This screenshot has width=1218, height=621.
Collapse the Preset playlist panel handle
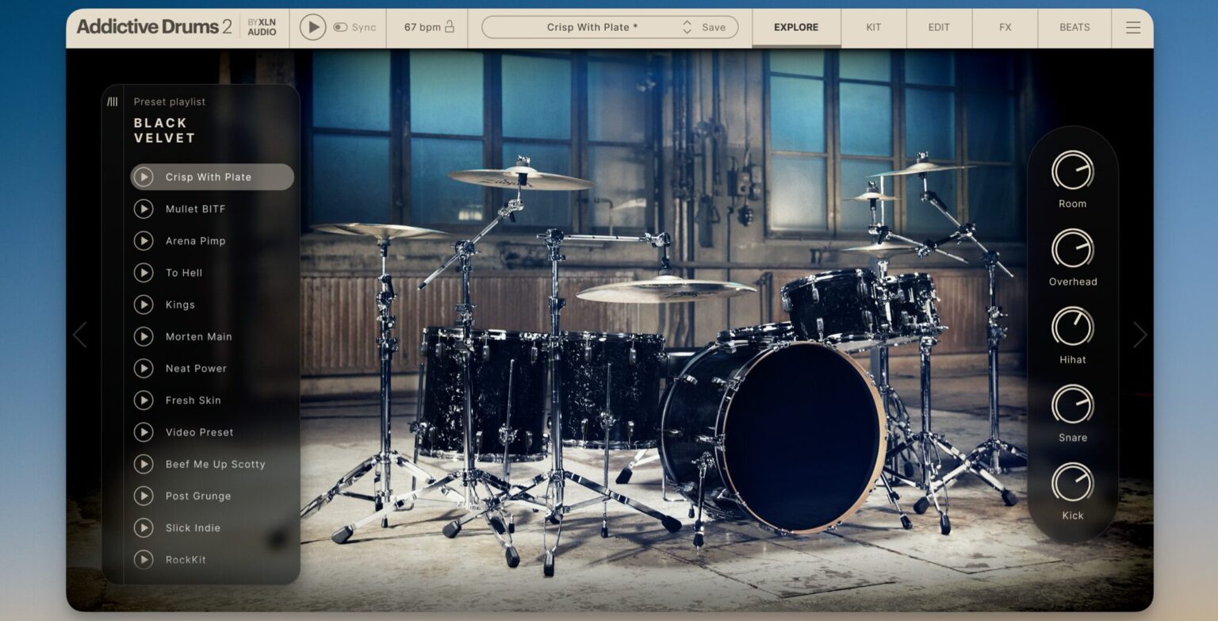[x=113, y=102]
